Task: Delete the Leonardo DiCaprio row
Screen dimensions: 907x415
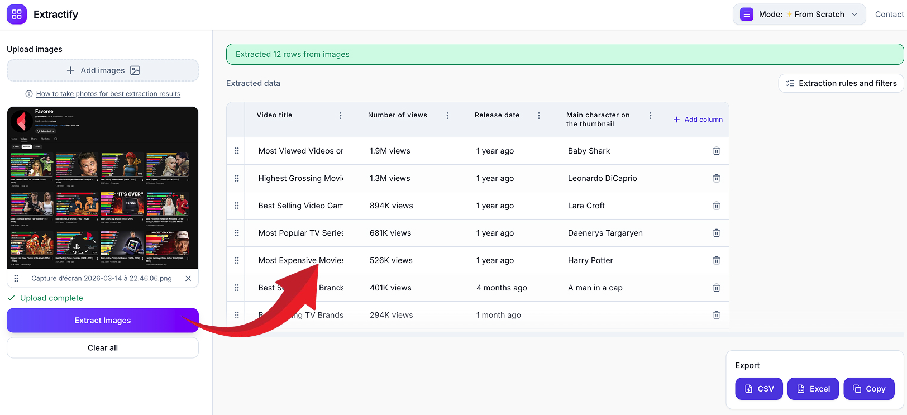Action: (716, 178)
